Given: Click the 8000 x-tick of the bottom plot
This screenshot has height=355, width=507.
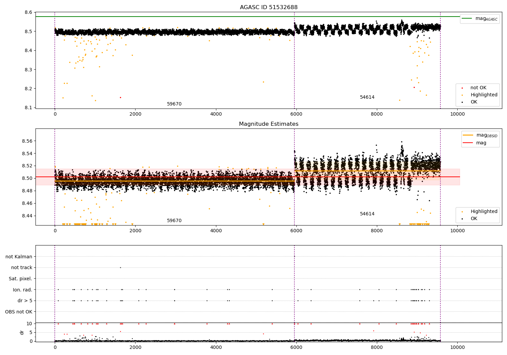Looking at the screenshot, I should tap(377, 347).
